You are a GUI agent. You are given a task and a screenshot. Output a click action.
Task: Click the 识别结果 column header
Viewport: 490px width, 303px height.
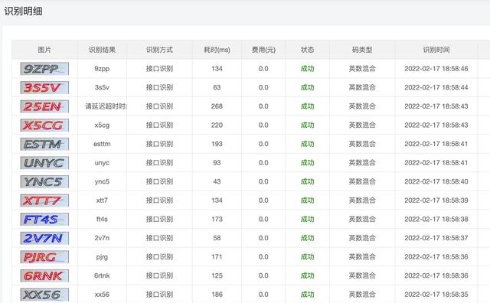coord(102,50)
